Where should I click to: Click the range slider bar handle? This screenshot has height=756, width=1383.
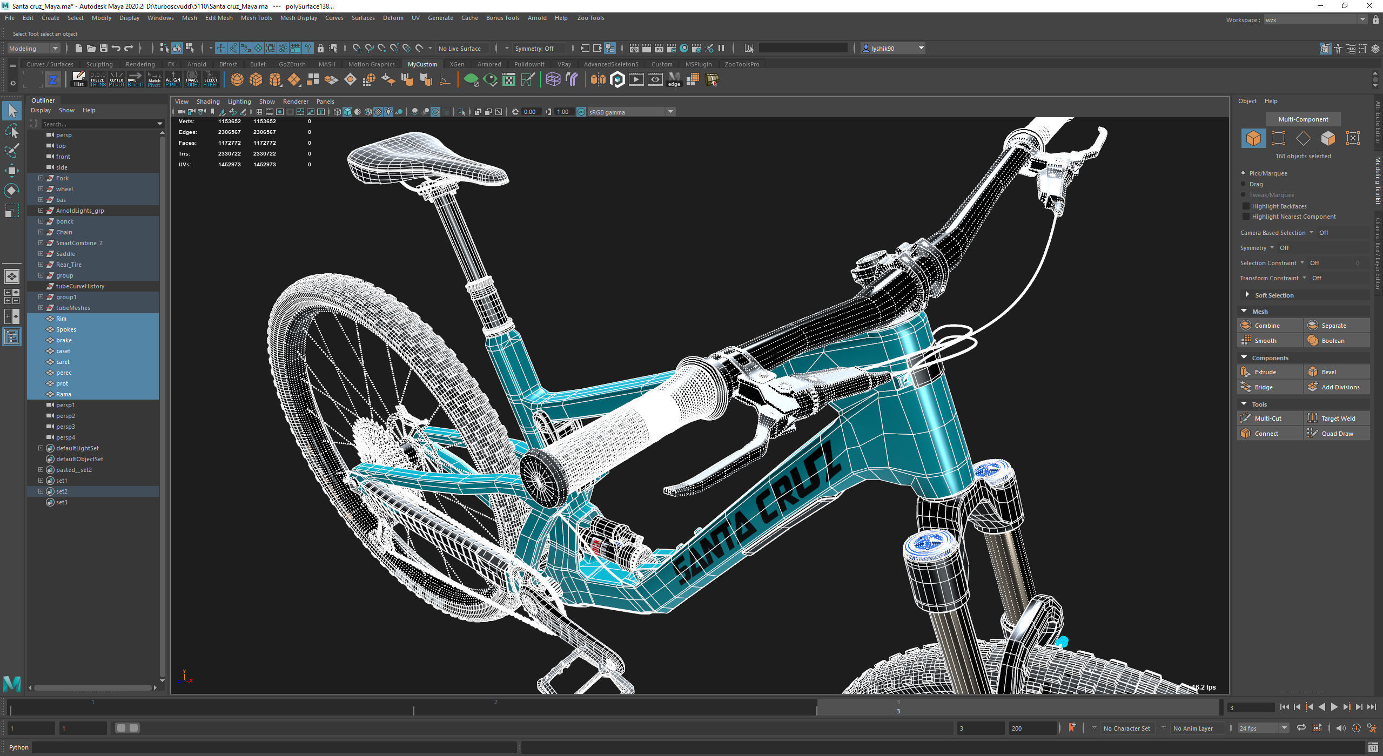127,728
